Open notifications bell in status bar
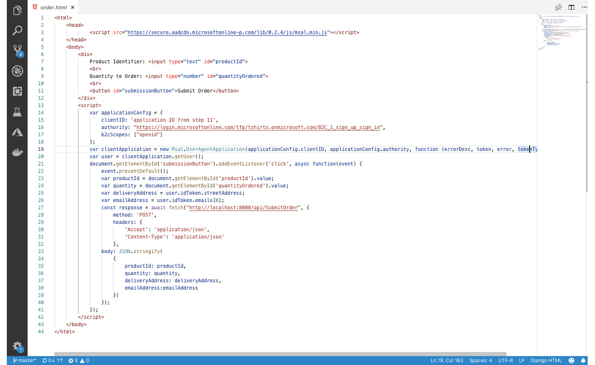Viewport: 595px width, 365px height. 583,361
